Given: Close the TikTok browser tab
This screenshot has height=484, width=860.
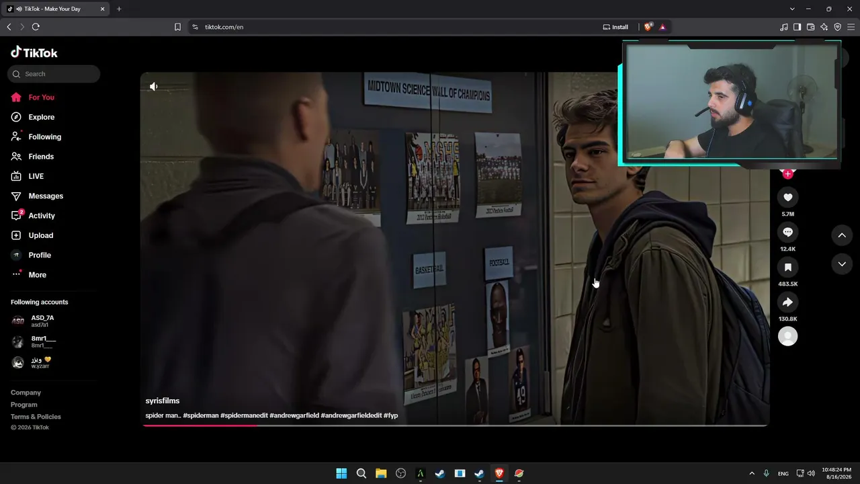Looking at the screenshot, I should tap(103, 9).
